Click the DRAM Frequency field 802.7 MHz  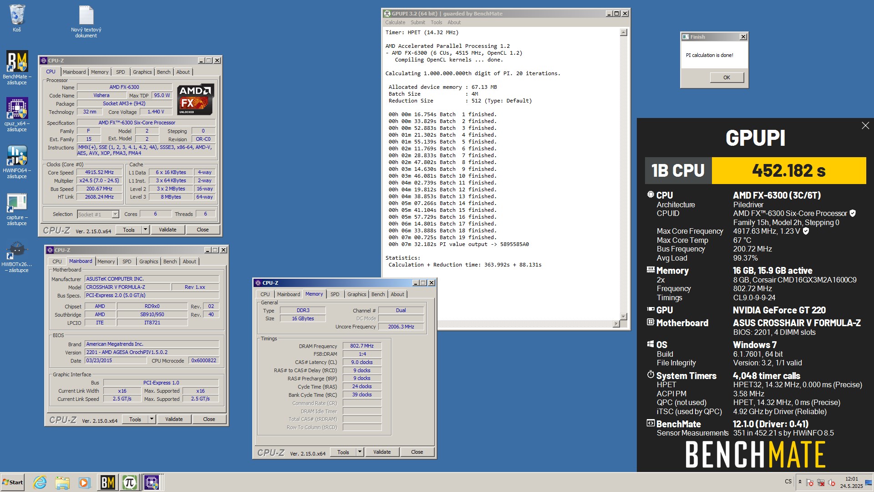(x=362, y=346)
